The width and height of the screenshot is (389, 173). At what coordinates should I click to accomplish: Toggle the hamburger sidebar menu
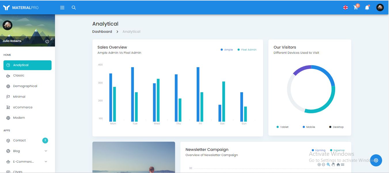(62, 7)
